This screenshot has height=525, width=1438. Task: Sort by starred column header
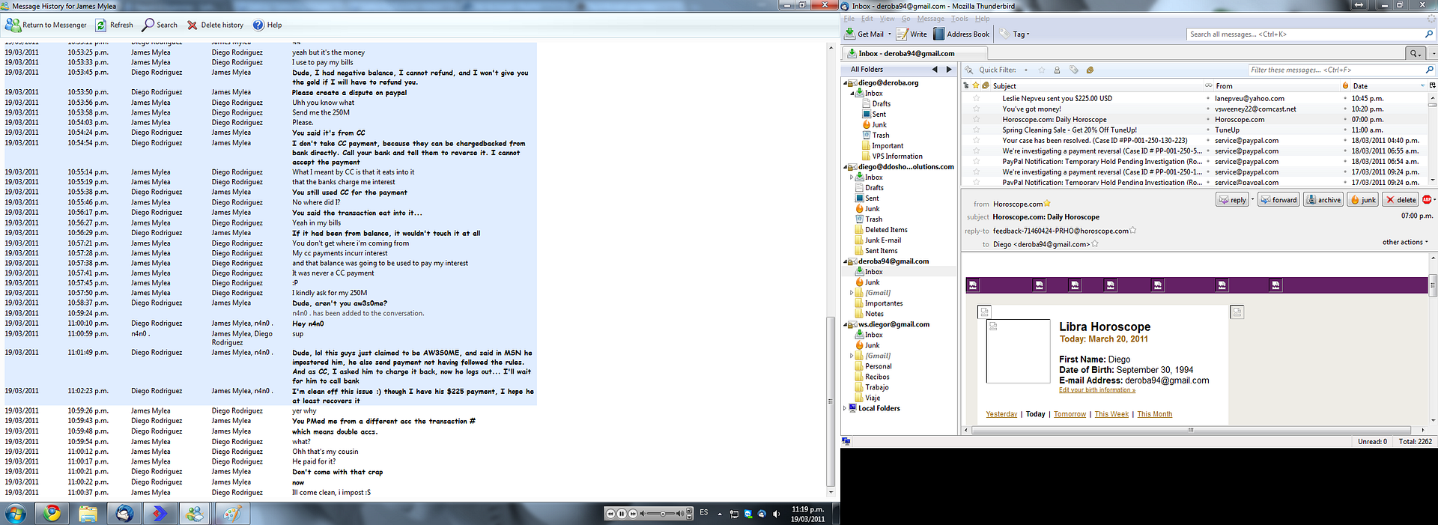coord(976,85)
